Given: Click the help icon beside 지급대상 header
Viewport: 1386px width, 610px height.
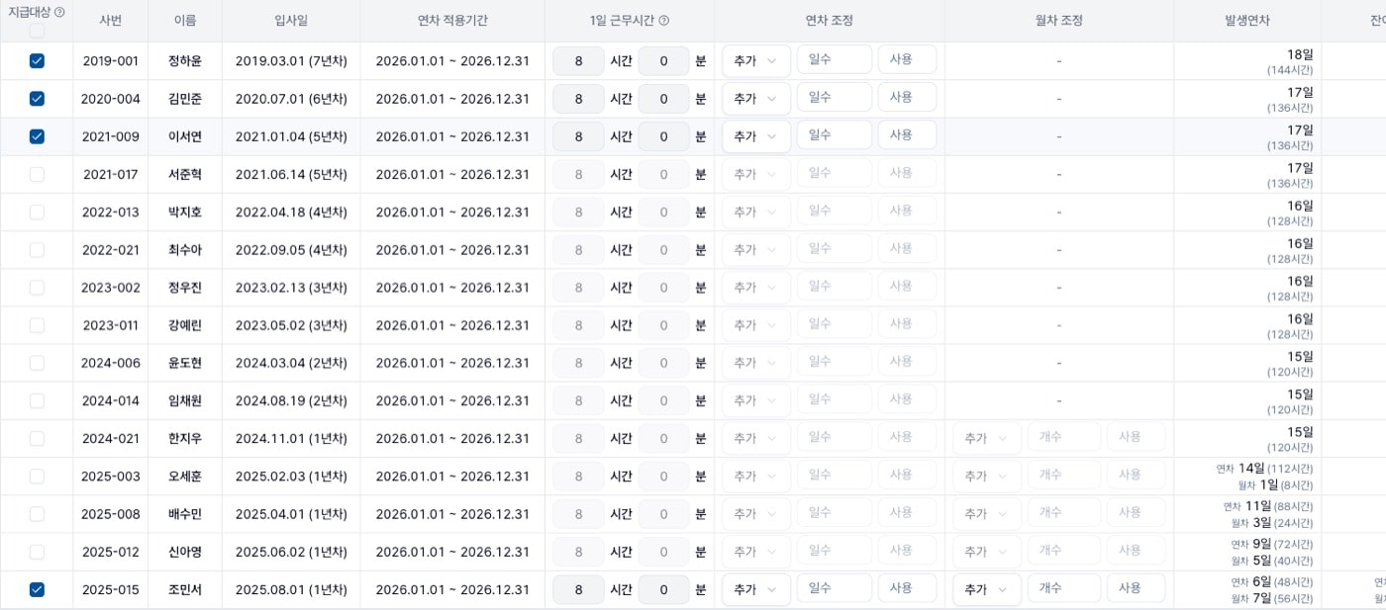Looking at the screenshot, I should pos(59,13).
